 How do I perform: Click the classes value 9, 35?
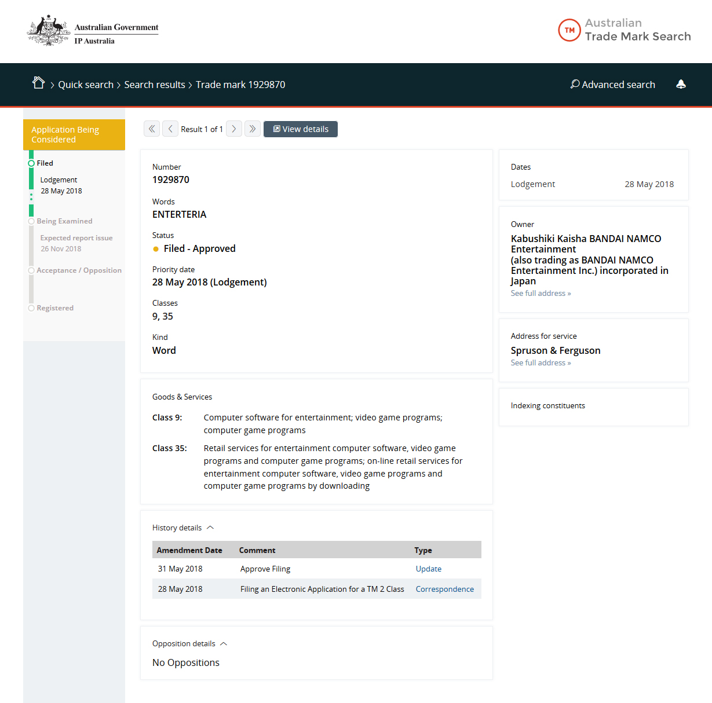point(163,317)
